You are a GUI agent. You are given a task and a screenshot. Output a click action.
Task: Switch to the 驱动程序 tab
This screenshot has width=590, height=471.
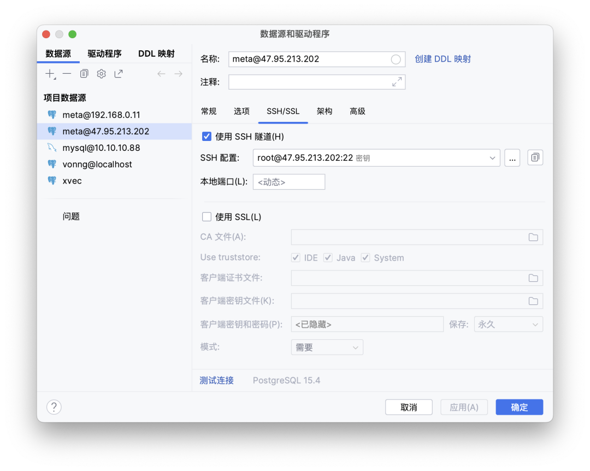click(x=104, y=54)
